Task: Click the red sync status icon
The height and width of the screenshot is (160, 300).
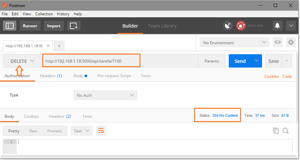Action: [241, 26]
